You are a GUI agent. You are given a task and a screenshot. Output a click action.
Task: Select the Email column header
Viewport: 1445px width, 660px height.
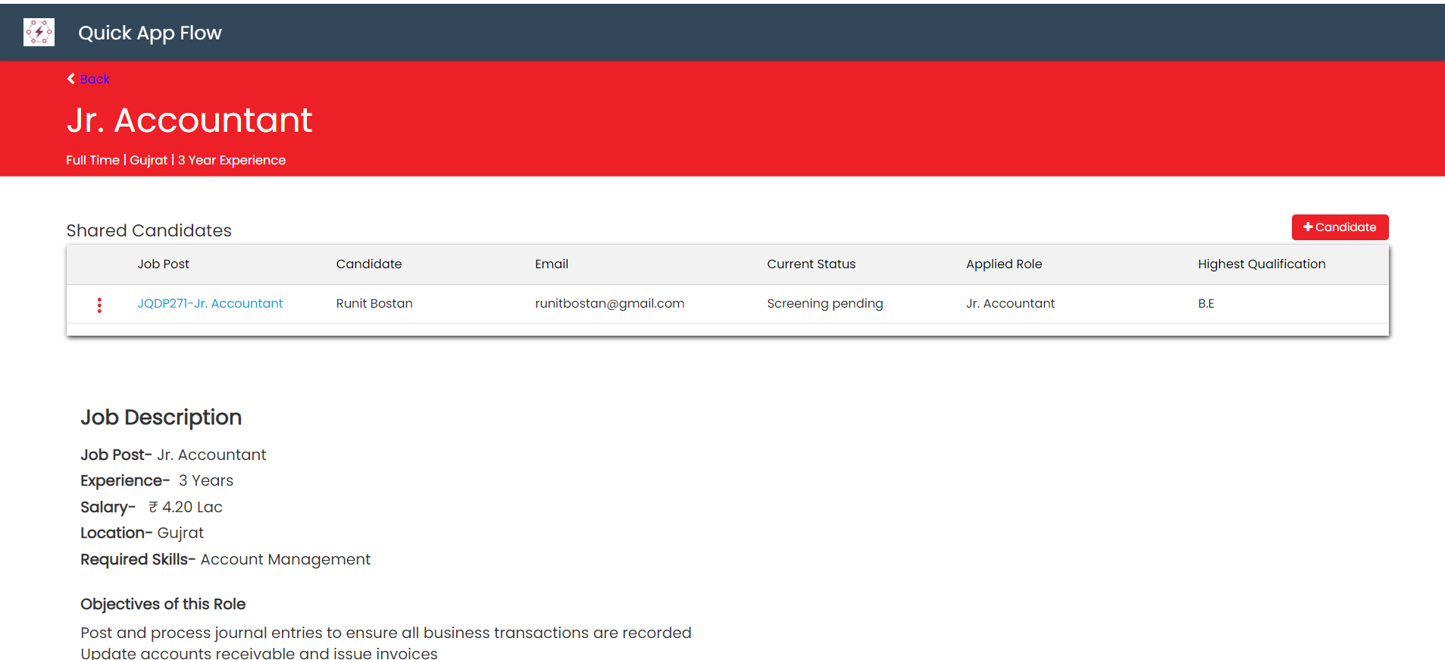point(552,264)
